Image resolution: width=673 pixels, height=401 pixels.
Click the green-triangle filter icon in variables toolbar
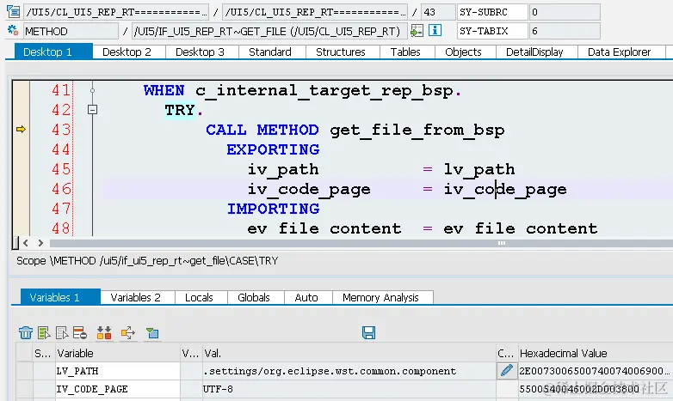[x=152, y=332]
